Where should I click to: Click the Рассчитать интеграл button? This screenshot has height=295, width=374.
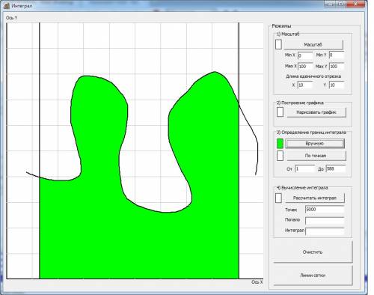pos(315,198)
